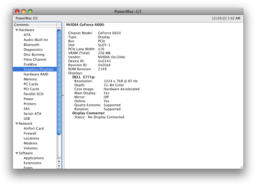This screenshot has height=186, width=256.
Task: Click the Vendor value NVIDIA (0x10de)
Action: pos(111,57)
